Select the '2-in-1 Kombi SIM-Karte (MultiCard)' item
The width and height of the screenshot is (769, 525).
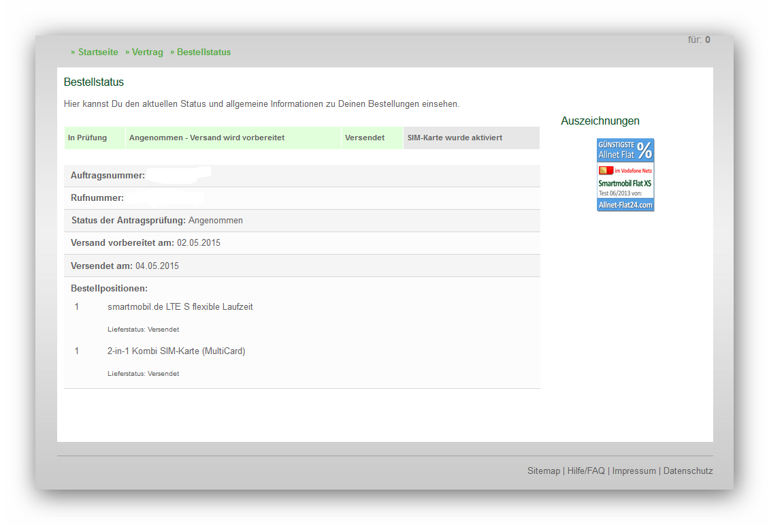click(176, 351)
